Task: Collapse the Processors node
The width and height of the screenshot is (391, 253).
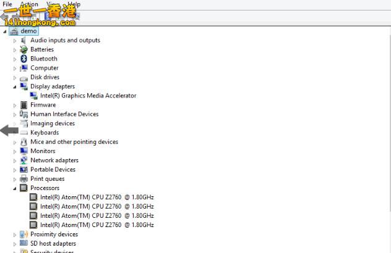Action: tap(15, 189)
